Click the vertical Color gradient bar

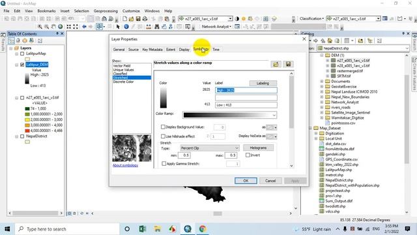pos(164,97)
